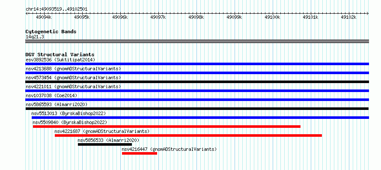This screenshot has height=170, width=381.
Task: Open the nsv5509840 (ByrskaBishop2022) label
Action: pos(70,122)
